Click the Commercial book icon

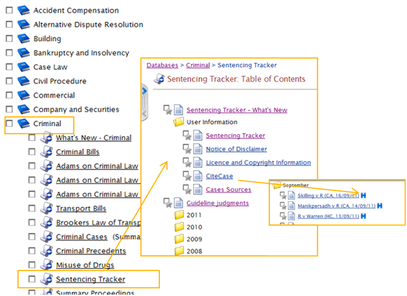pos(23,95)
